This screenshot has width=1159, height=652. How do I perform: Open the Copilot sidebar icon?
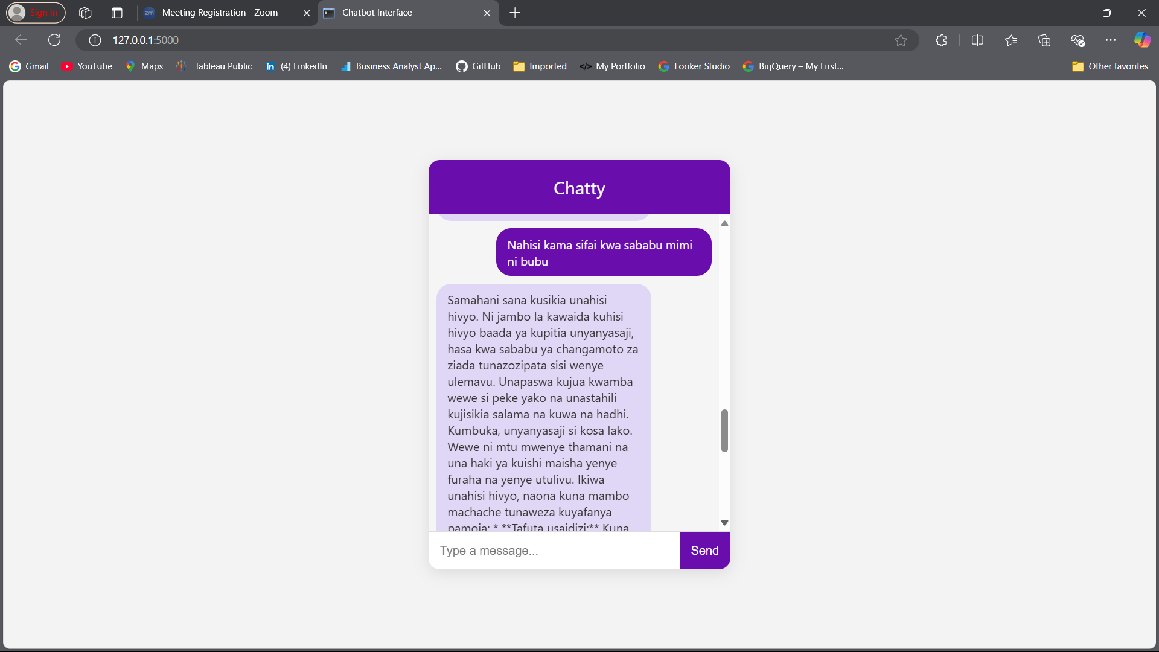point(1142,40)
